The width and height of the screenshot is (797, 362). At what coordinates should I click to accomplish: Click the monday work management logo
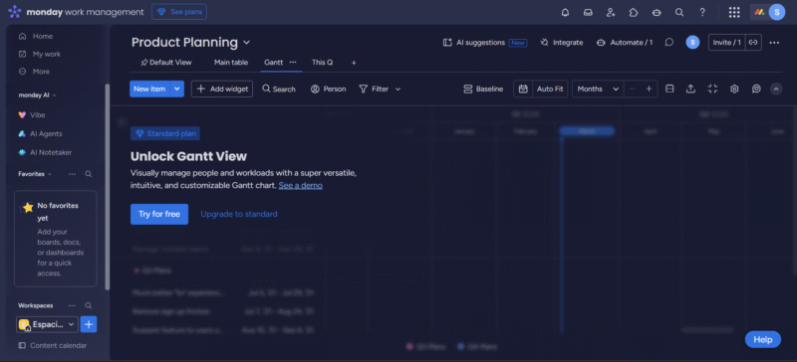click(x=77, y=12)
